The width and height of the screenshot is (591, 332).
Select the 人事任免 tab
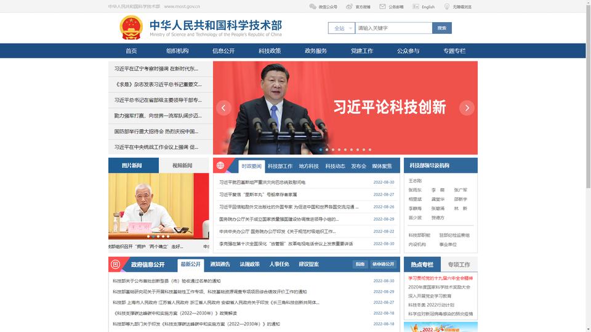(279, 264)
